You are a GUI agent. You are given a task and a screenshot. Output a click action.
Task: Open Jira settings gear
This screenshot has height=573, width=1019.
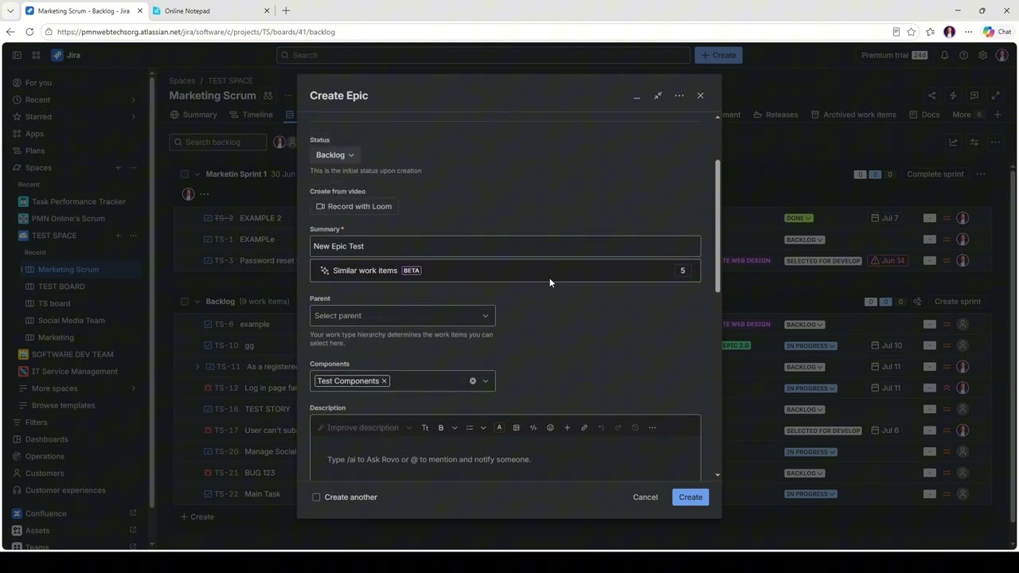coord(983,55)
